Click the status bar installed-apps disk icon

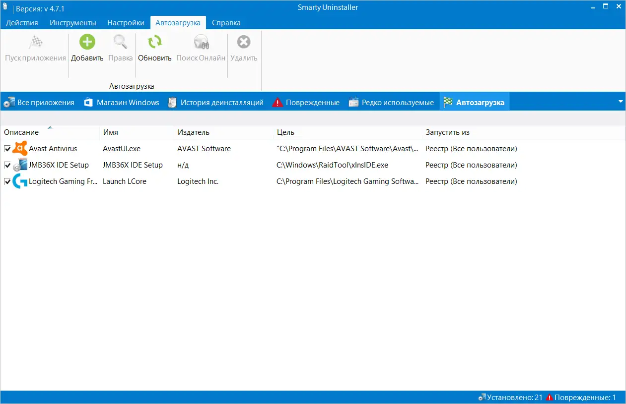tap(482, 397)
